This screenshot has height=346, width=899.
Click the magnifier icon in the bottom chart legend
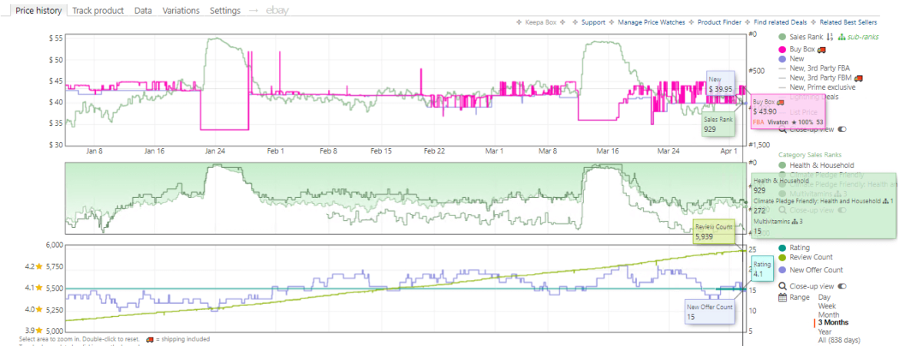tap(783, 286)
